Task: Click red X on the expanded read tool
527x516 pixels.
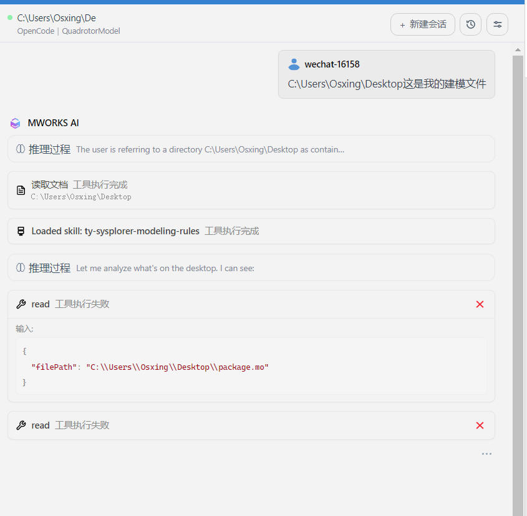Action: tap(480, 304)
